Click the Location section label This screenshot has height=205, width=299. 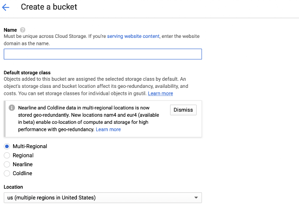[x=14, y=187]
